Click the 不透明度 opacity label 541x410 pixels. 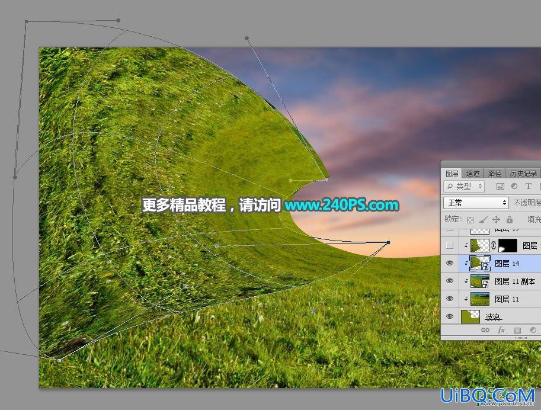click(527, 203)
